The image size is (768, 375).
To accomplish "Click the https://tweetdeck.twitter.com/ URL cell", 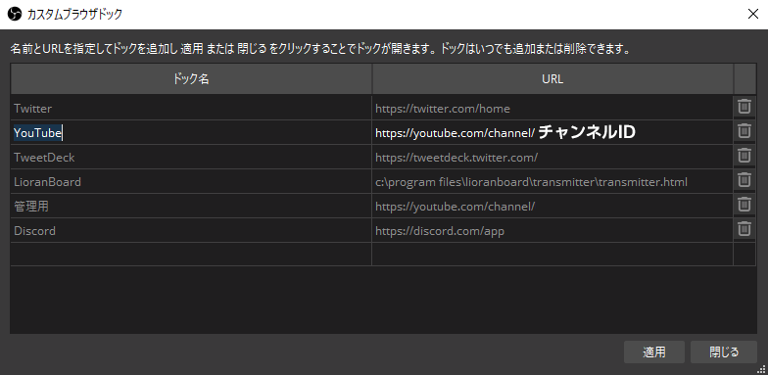I will pos(552,157).
